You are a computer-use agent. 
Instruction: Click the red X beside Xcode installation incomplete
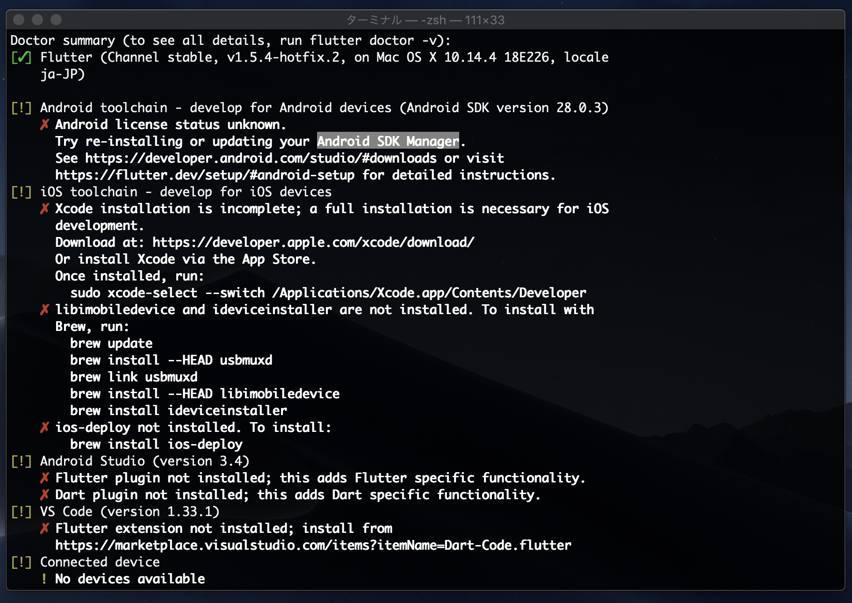pyautogui.click(x=44, y=209)
